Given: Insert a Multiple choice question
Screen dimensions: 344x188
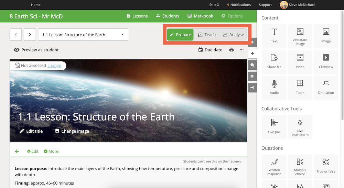Looking at the screenshot, I should pyautogui.click(x=300, y=166).
